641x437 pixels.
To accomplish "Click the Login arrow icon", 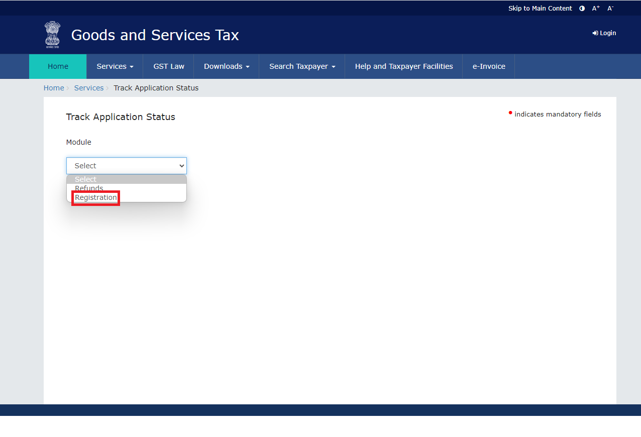I will tap(595, 33).
